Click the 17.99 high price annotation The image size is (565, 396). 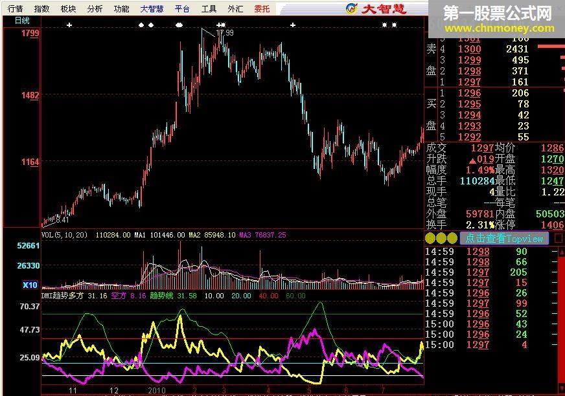pos(225,33)
